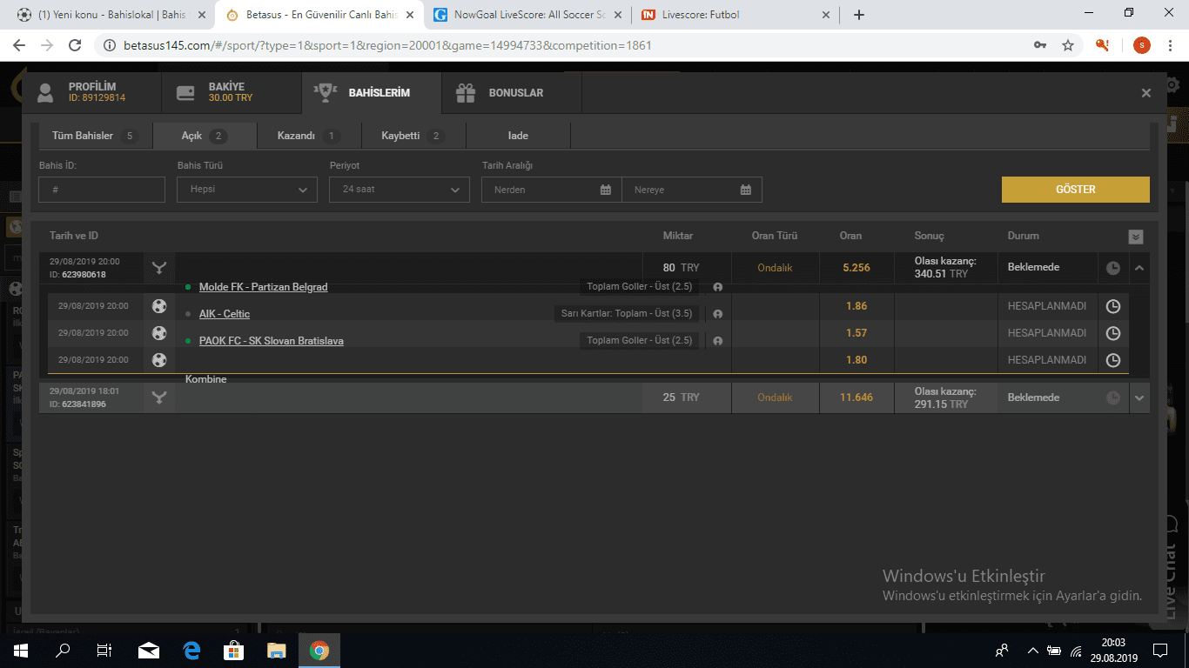Screen dimensions: 1189x668
Task: Click the GÖSTER button
Action: point(1076,190)
